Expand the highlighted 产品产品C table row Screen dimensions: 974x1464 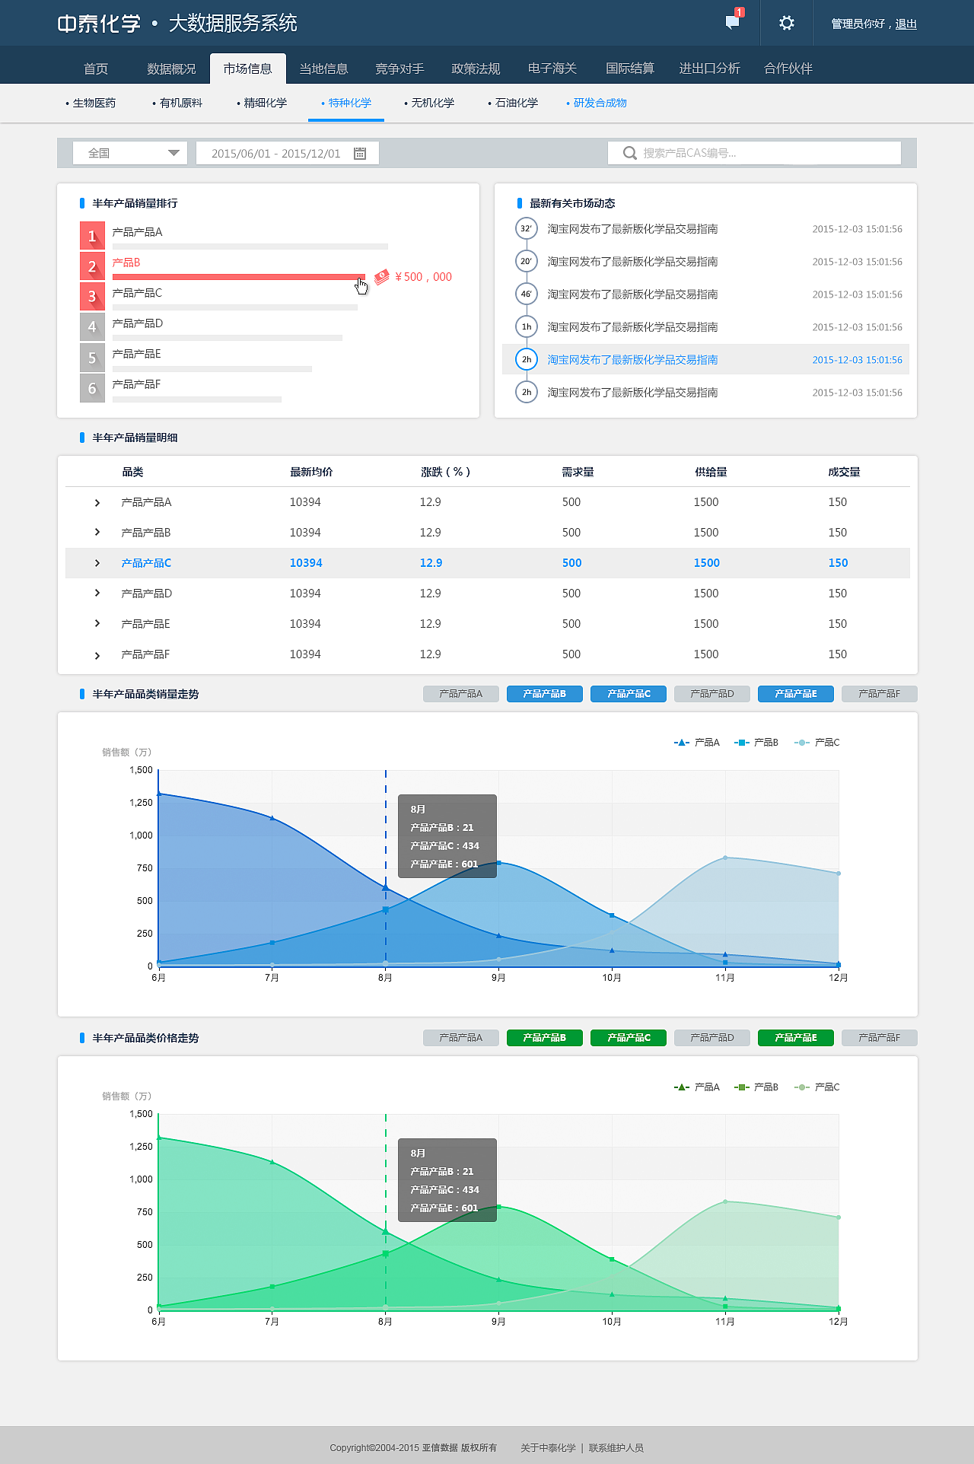(x=97, y=563)
